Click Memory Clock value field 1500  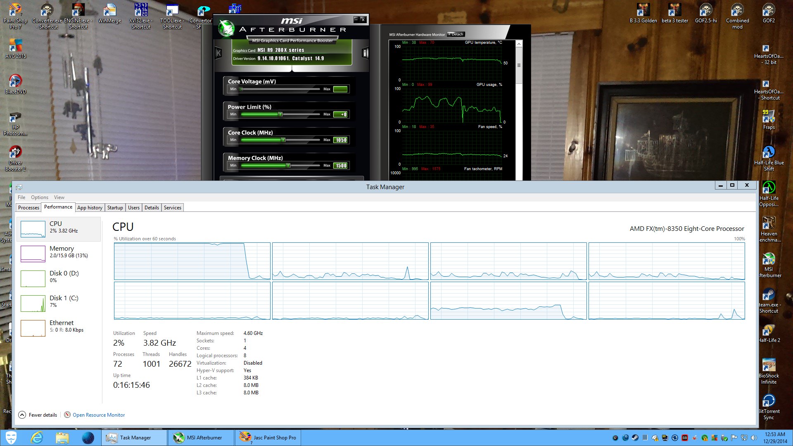point(341,166)
